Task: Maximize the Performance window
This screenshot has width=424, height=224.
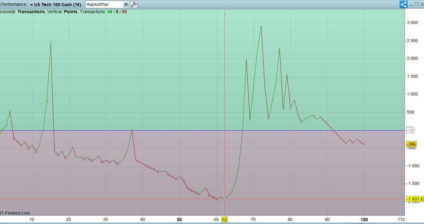Action: pyautogui.click(x=416, y=4)
